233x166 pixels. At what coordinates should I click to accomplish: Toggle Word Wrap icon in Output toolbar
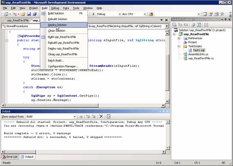(109, 116)
